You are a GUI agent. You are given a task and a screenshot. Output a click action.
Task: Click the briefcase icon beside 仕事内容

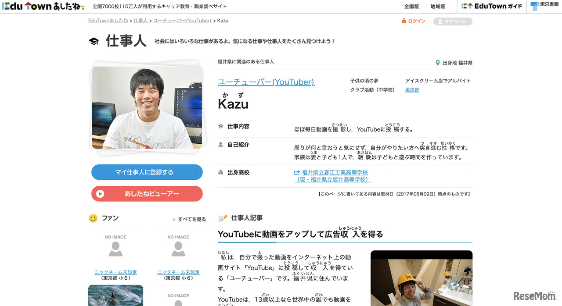tap(220, 125)
